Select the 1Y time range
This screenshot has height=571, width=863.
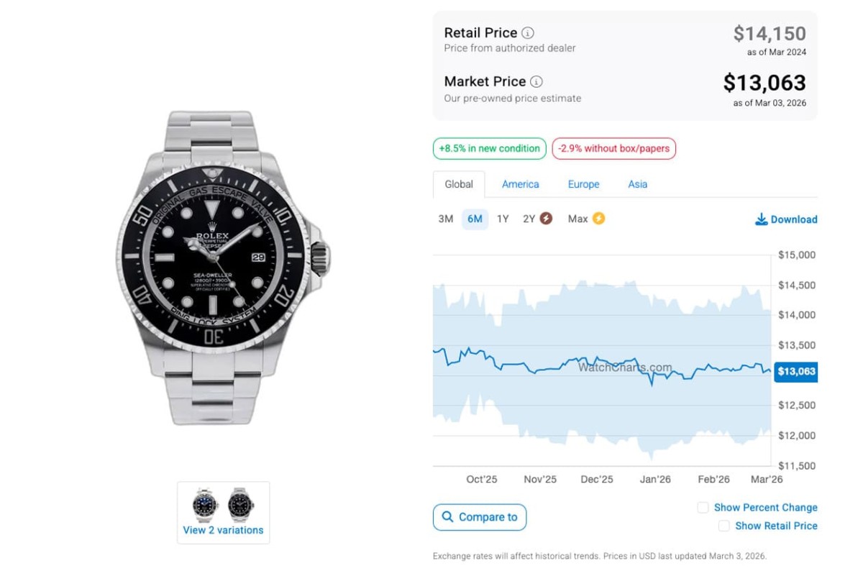503,219
